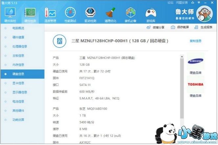Click features text S.M.A.R.T, 48-bit LBA, NCQ
The width and height of the screenshot is (218, 145).
click(99, 99)
